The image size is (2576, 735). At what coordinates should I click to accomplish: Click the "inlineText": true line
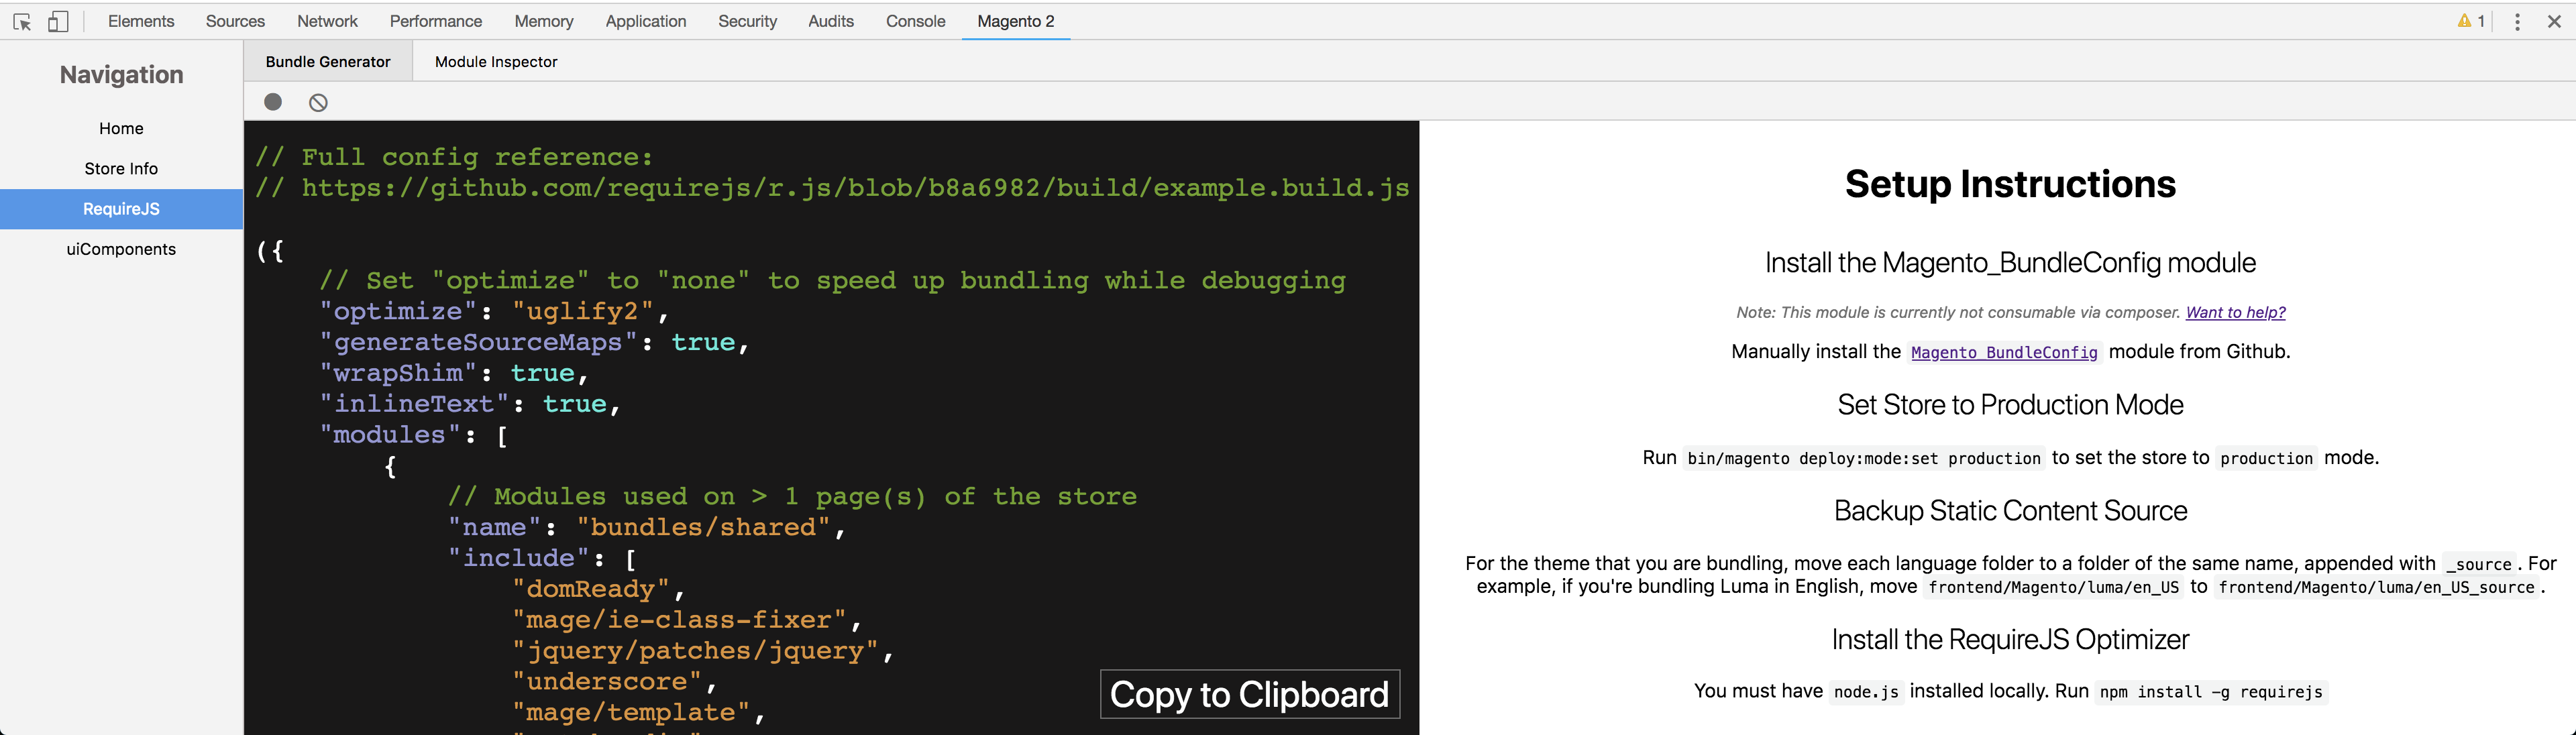click(470, 405)
